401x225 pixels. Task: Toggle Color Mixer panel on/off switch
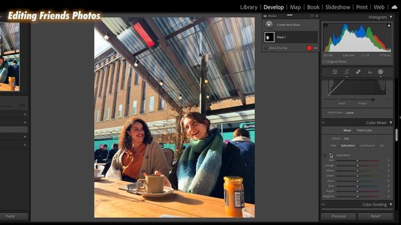click(x=323, y=122)
